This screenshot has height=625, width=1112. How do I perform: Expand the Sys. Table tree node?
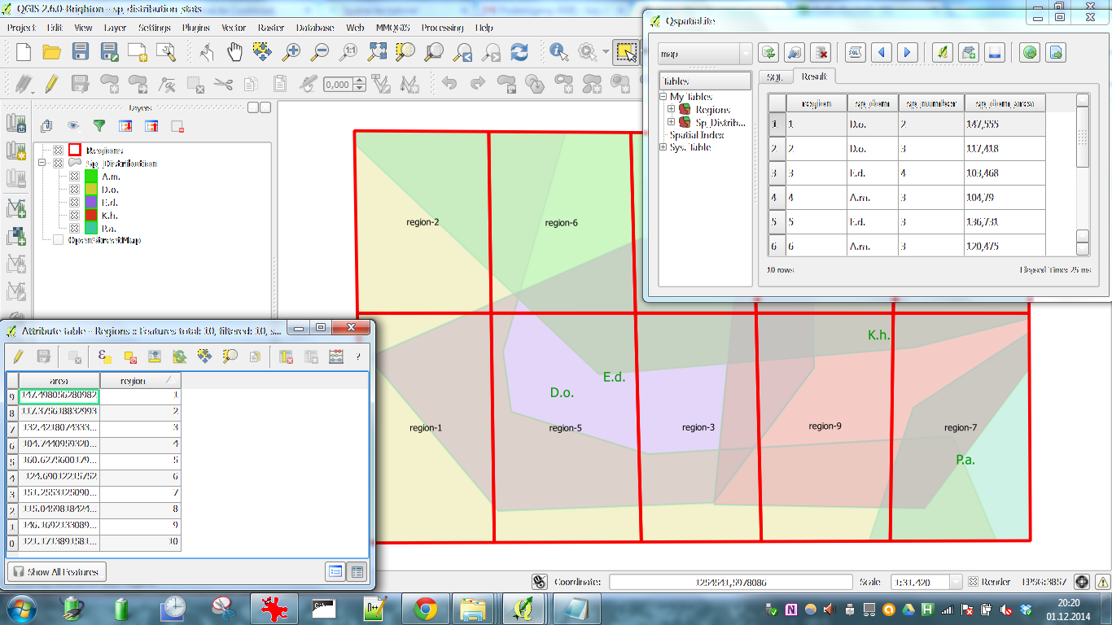(x=663, y=147)
